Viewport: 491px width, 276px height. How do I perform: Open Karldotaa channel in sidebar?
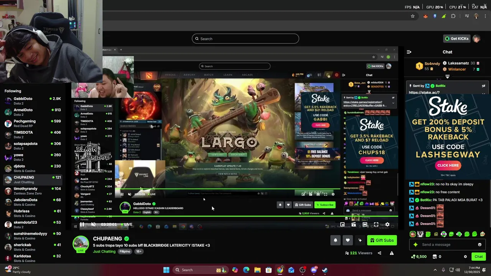33,258
